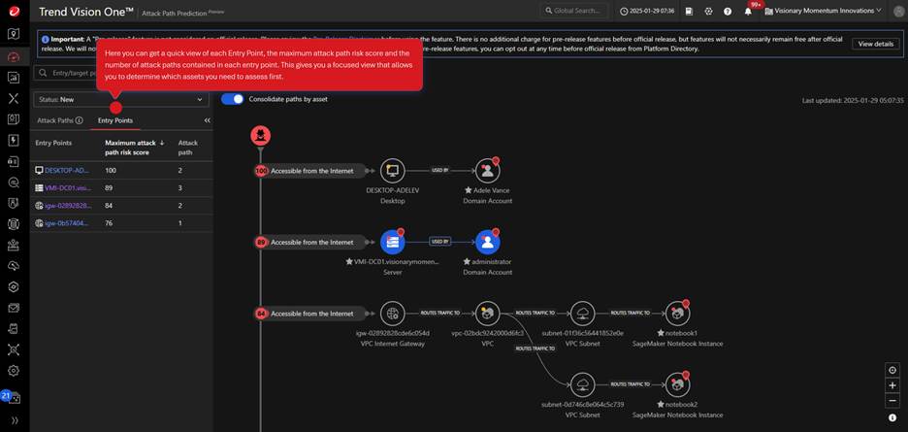Open the gear administration icon in sidebar
908x432 pixels.
point(14,370)
